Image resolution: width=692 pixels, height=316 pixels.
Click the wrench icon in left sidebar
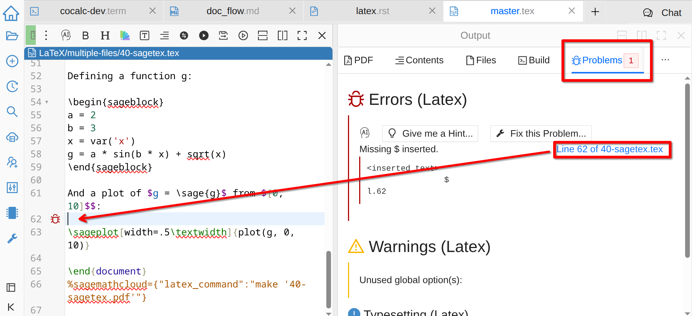point(12,238)
